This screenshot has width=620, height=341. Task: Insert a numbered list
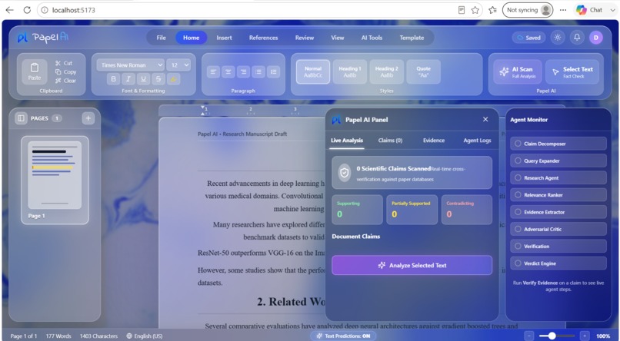[273, 72]
